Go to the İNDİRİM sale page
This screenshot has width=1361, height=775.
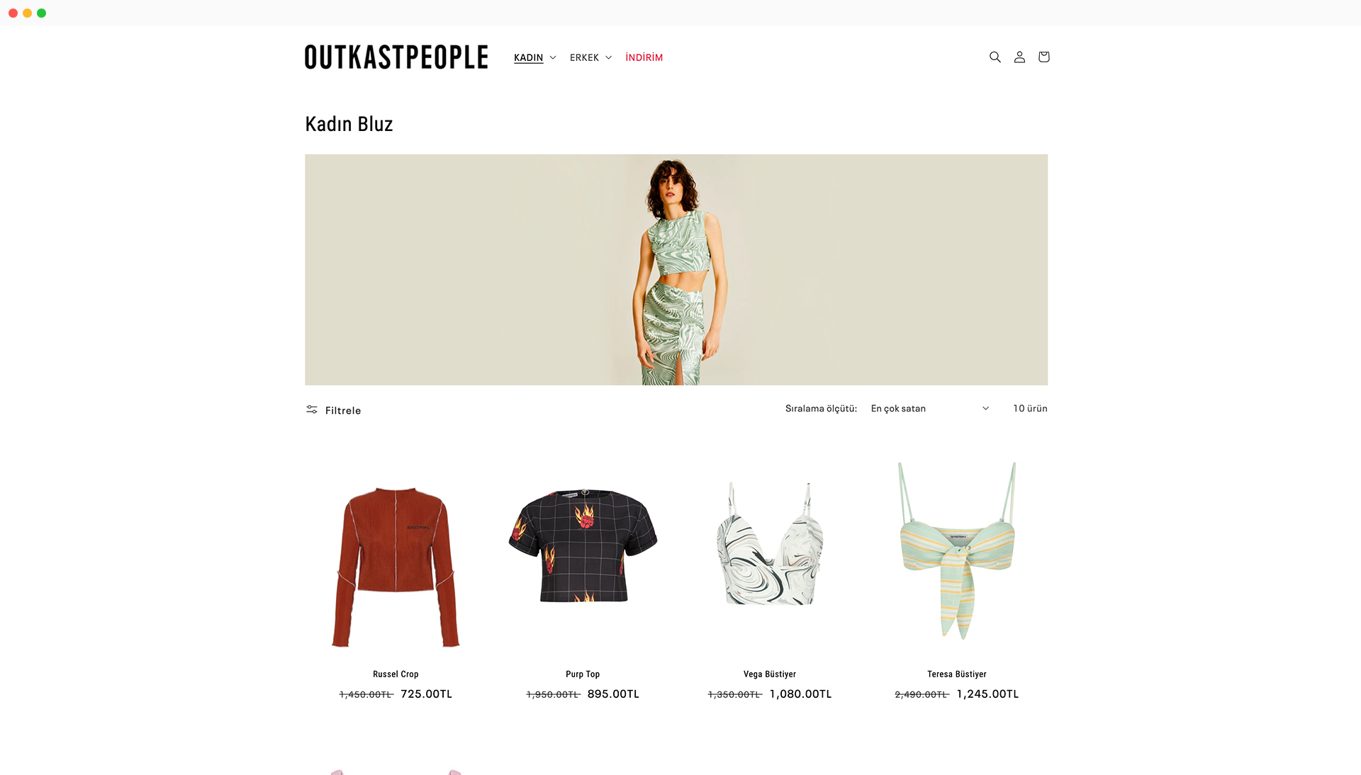click(644, 57)
